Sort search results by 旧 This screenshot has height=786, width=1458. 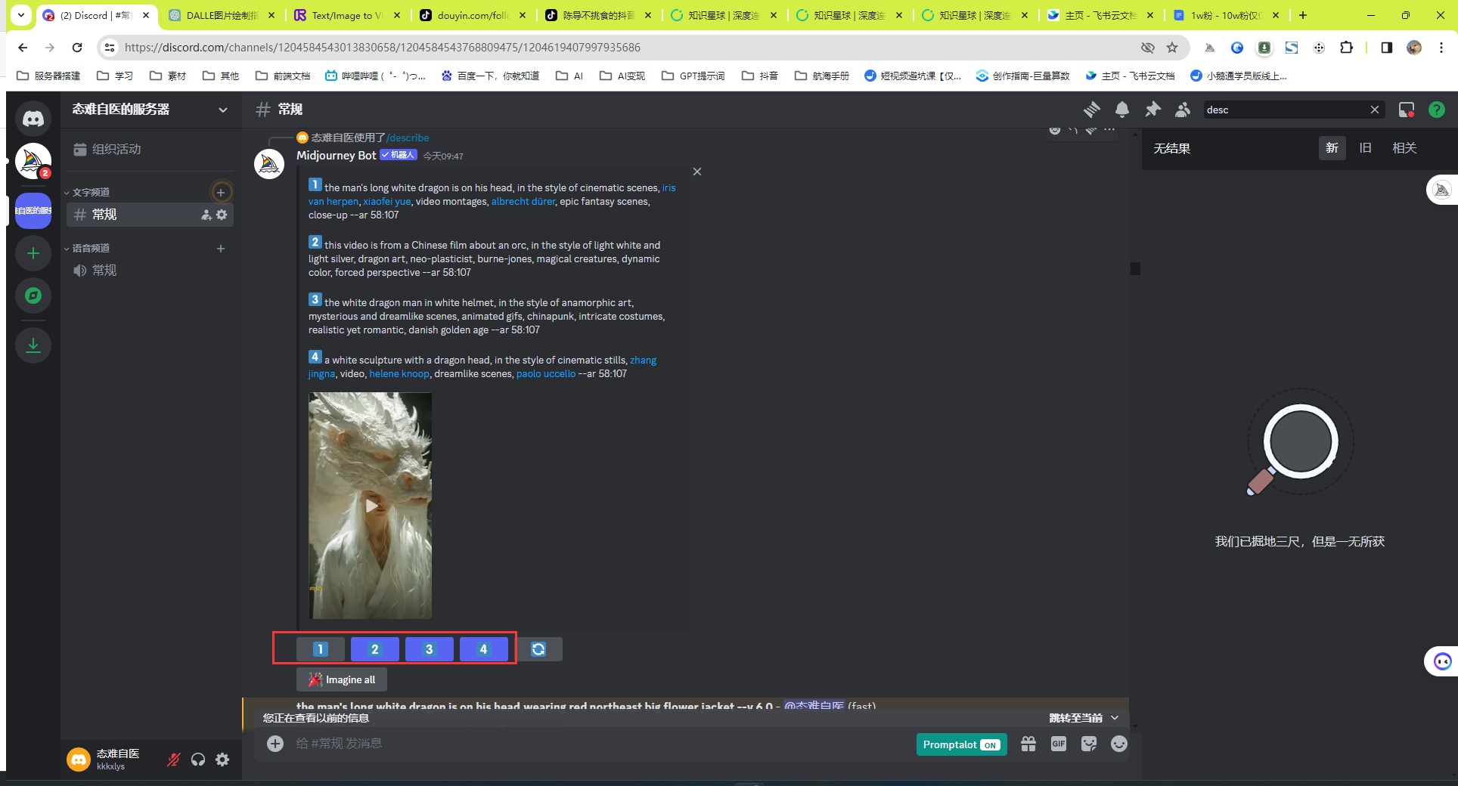[x=1365, y=148]
